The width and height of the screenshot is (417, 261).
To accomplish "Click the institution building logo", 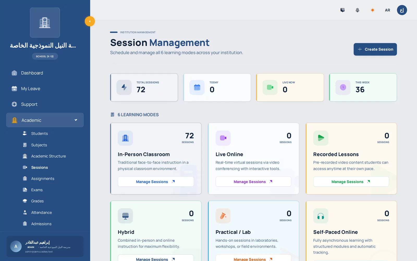I will pos(45,22).
